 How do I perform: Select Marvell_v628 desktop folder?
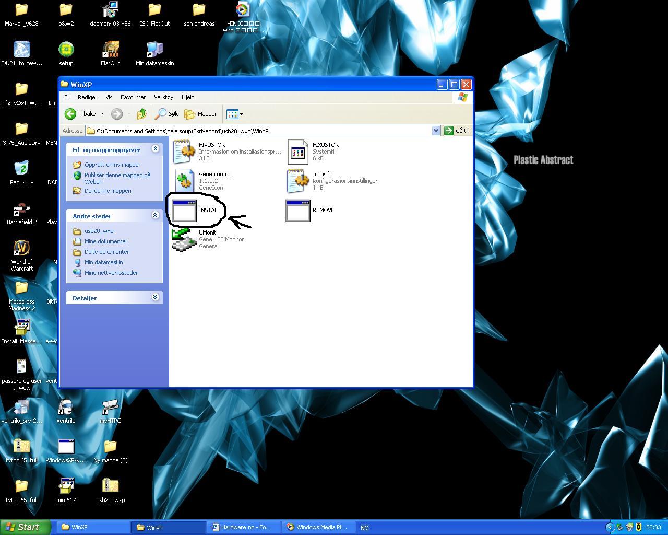pos(21,15)
